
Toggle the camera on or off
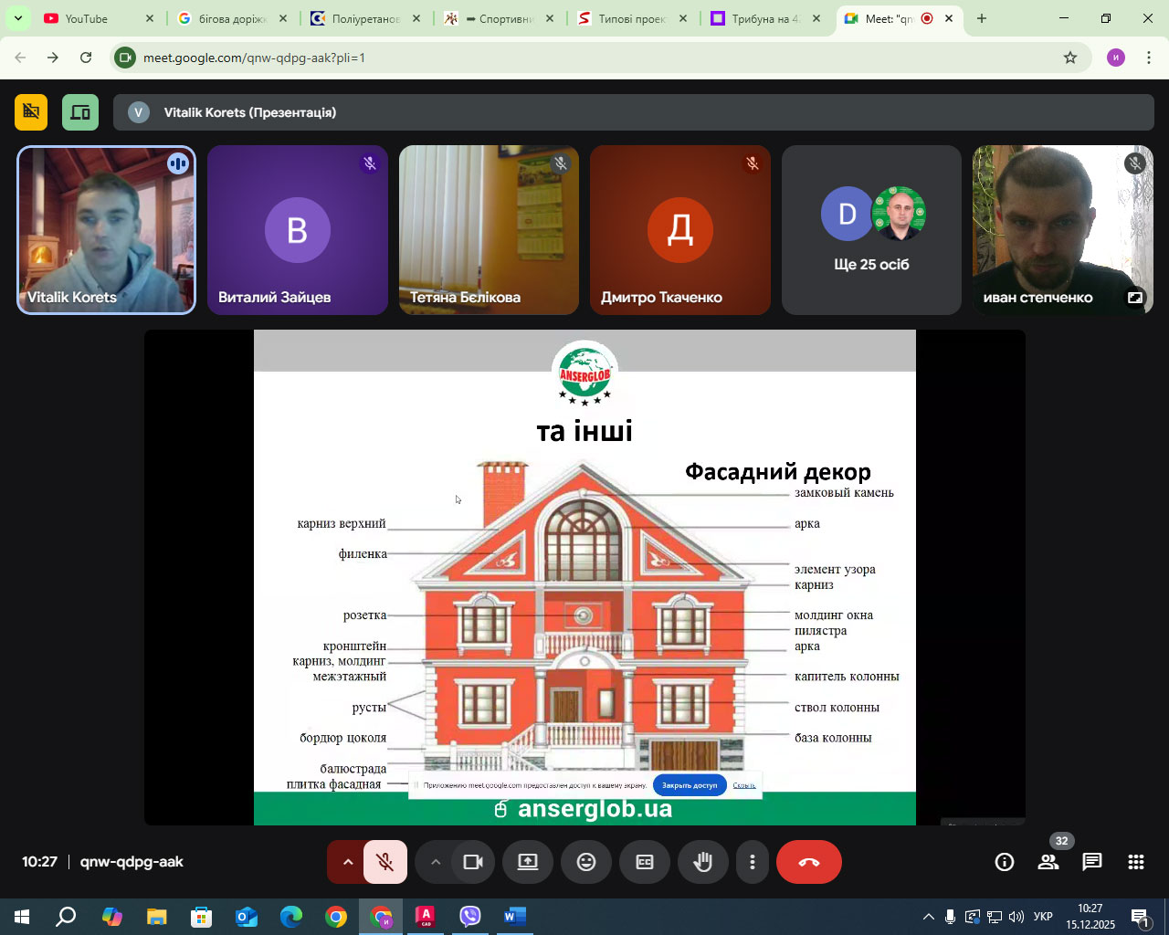pyautogui.click(x=473, y=862)
